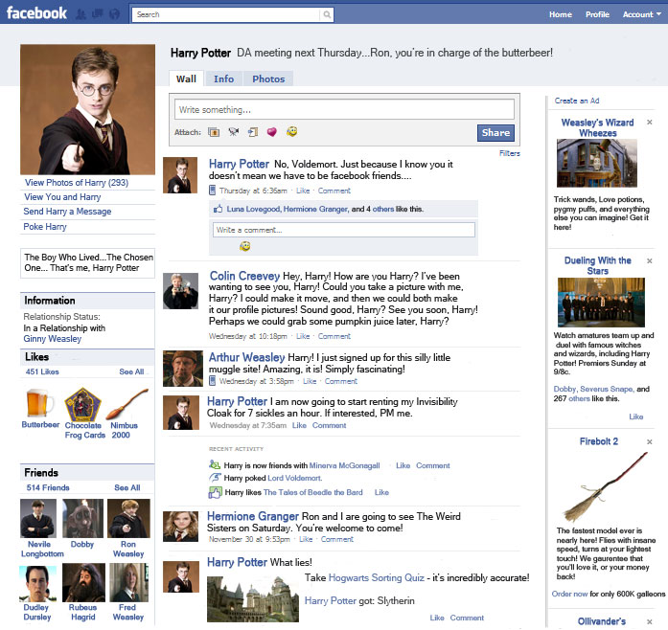This screenshot has width=668, height=630.
Task: Open Nevile Longbottom's friend thumbnail
Action: 38,519
